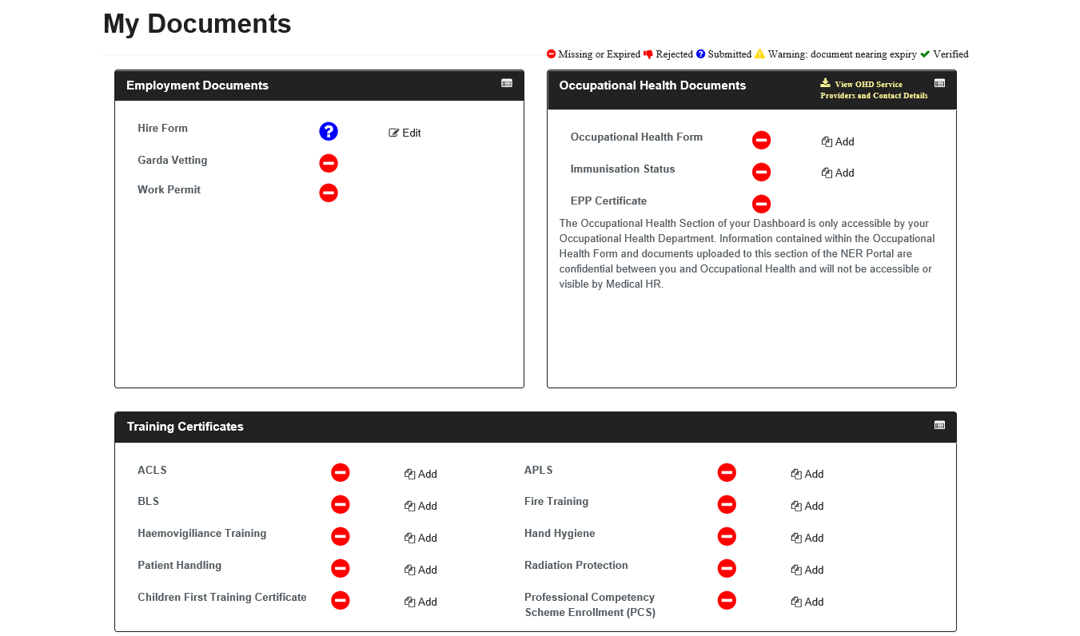Add a BLS certificate
This screenshot has height=636, width=1080.
coord(420,507)
